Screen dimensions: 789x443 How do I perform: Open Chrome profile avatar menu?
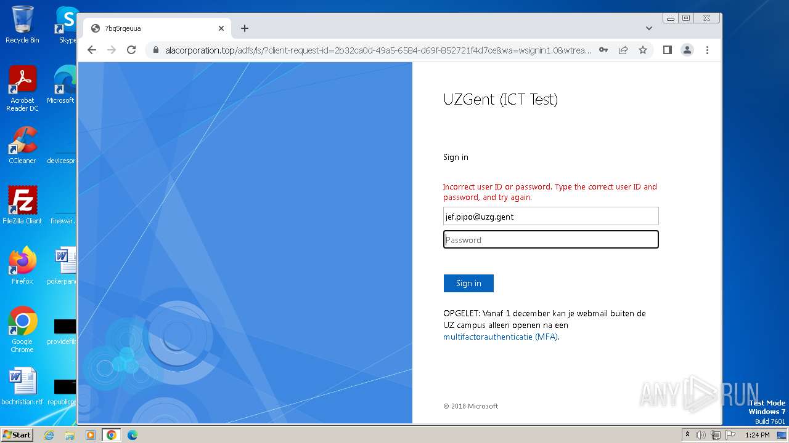point(687,50)
